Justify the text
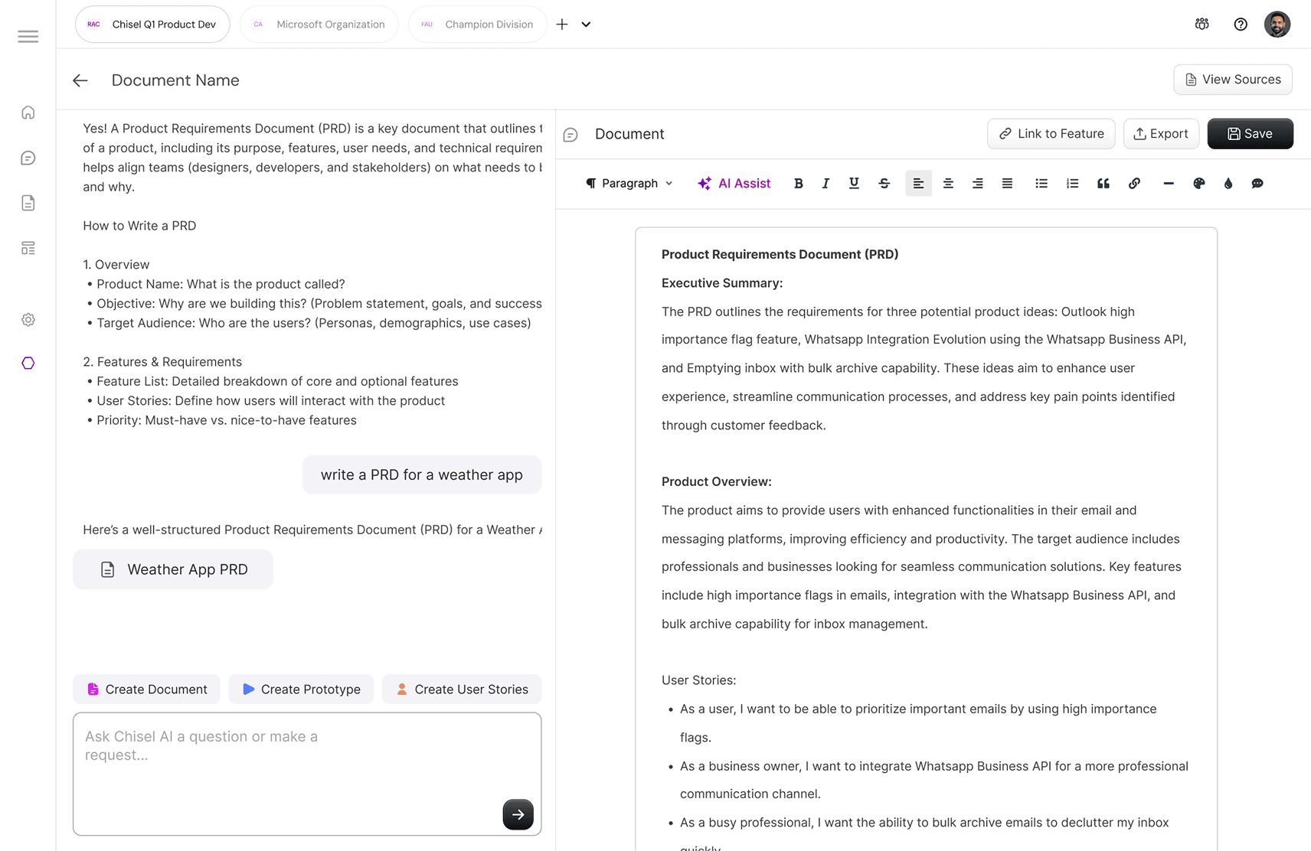Viewport: 1311px width, 851px height. point(1007,183)
